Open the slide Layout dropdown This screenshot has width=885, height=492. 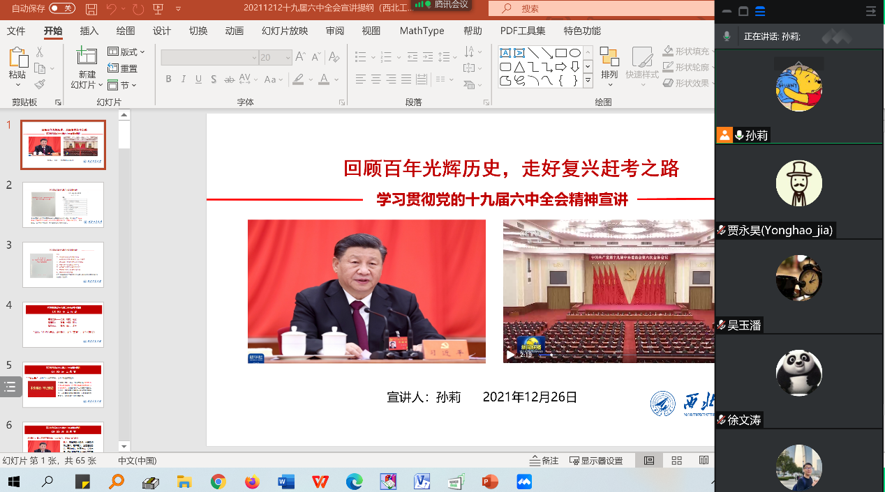click(x=126, y=52)
